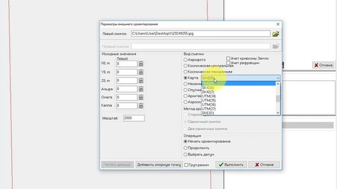Viewport: 337px width, 189px height.
Task: Pick UTM(37) from the dropdown list
Action: point(239,109)
